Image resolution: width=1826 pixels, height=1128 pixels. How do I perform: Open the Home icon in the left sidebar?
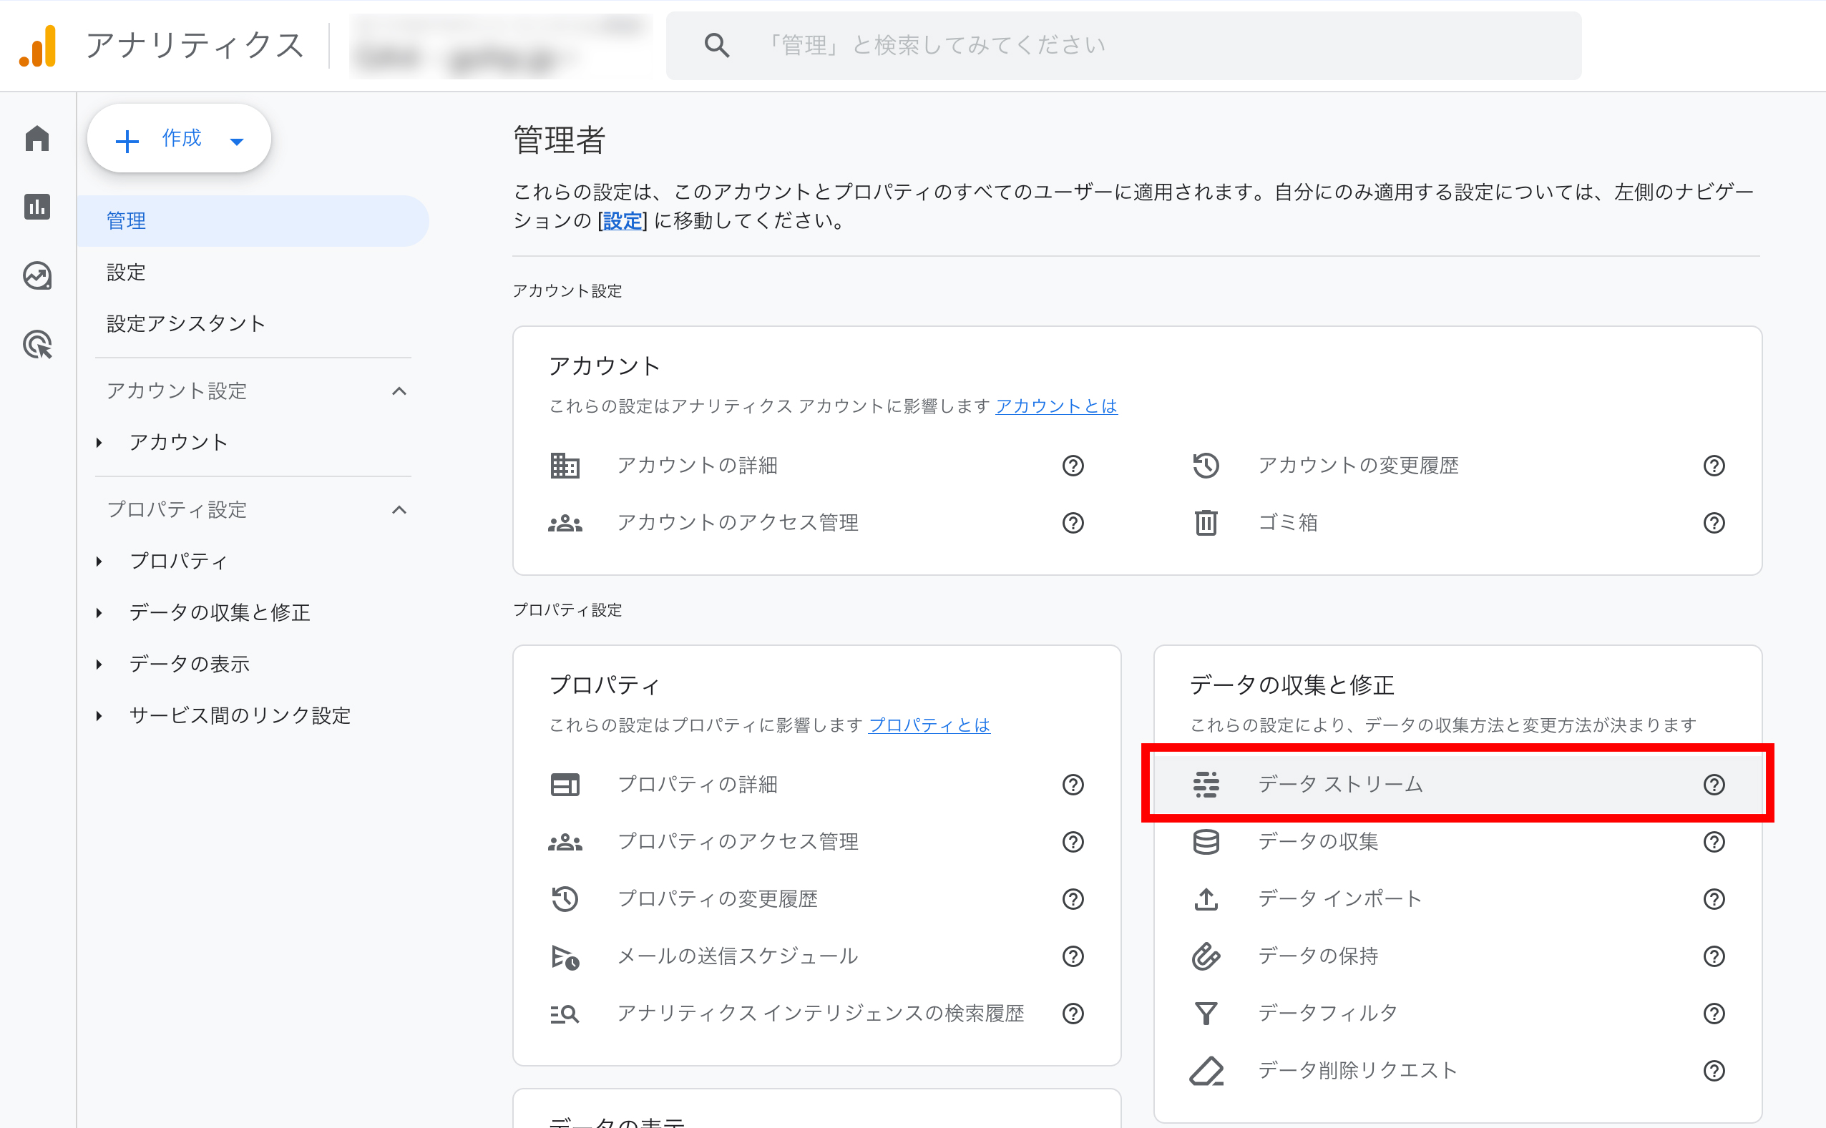(x=36, y=138)
